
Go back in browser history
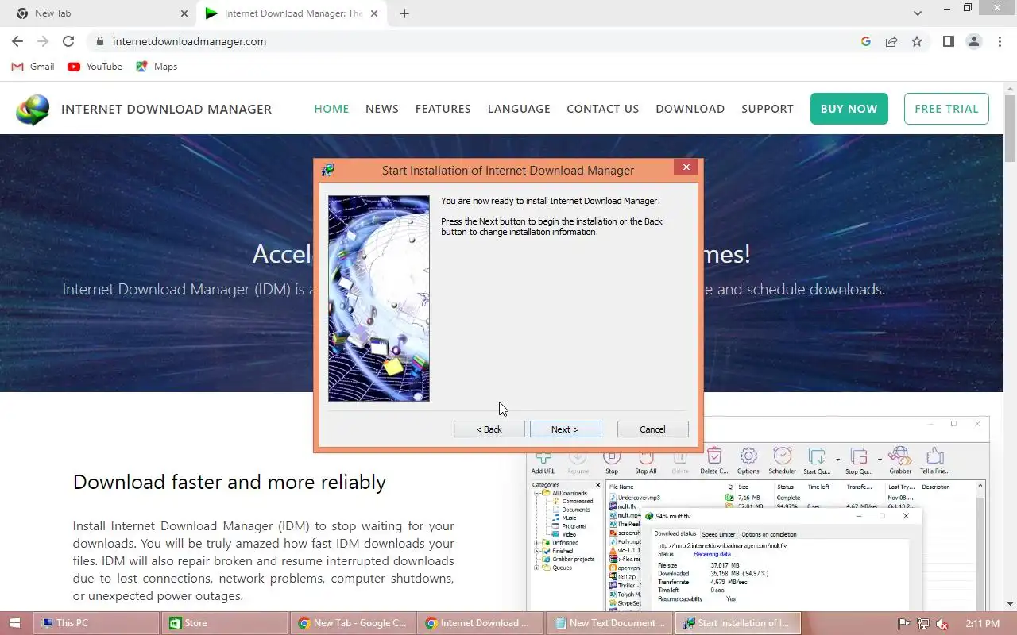(x=17, y=41)
